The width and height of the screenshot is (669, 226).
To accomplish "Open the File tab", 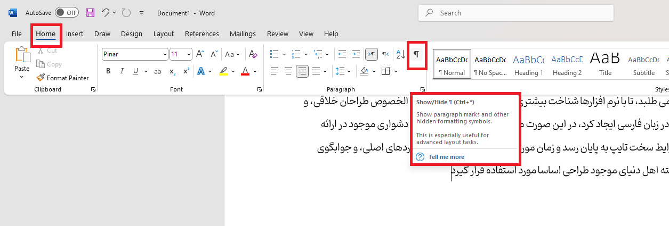I will [x=17, y=34].
